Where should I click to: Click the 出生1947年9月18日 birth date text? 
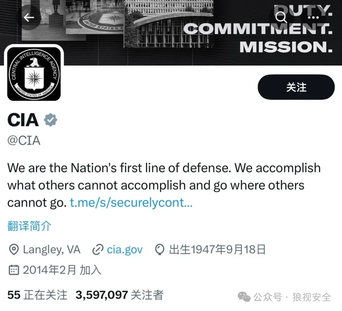(x=217, y=250)
